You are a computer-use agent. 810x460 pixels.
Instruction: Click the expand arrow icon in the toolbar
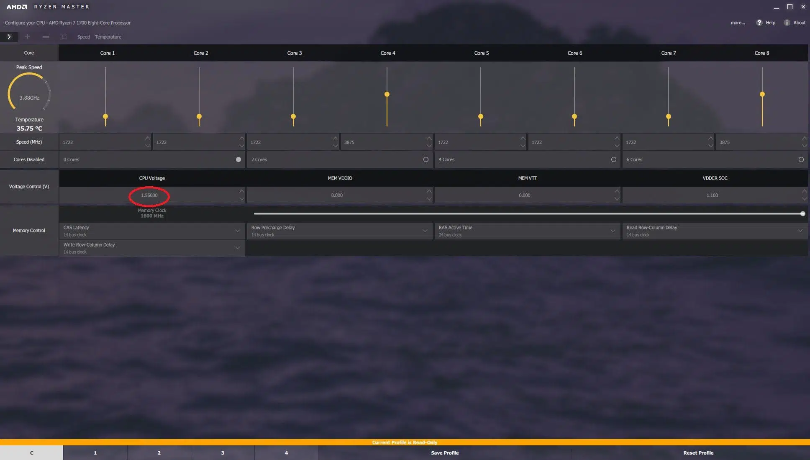point(9,37)
